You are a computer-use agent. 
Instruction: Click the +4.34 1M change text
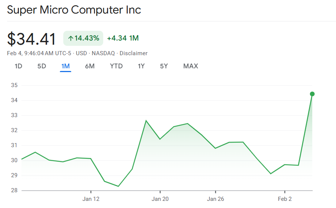(123, 38)
